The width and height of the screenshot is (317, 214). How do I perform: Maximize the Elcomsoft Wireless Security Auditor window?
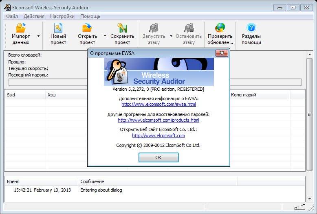pos(293,8)
